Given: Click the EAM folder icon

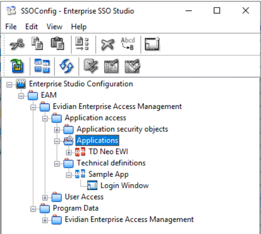Looking at the screenshot, I should point(33,95).
